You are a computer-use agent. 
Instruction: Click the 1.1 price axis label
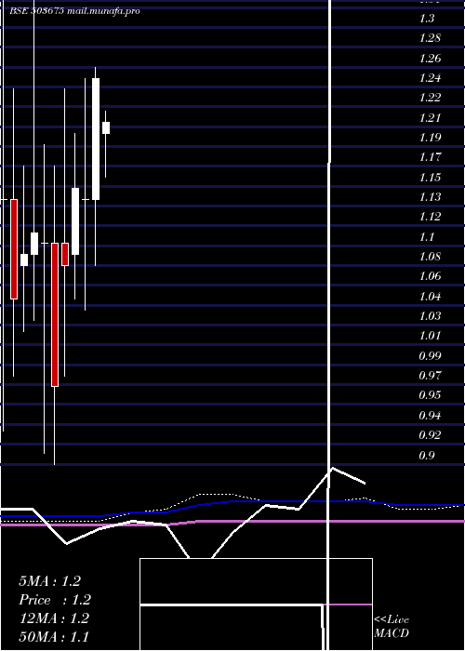coord(427,236)
